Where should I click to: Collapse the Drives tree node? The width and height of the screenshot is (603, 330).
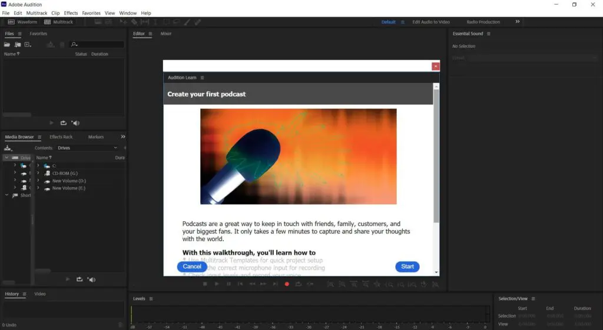coord(6,158)
